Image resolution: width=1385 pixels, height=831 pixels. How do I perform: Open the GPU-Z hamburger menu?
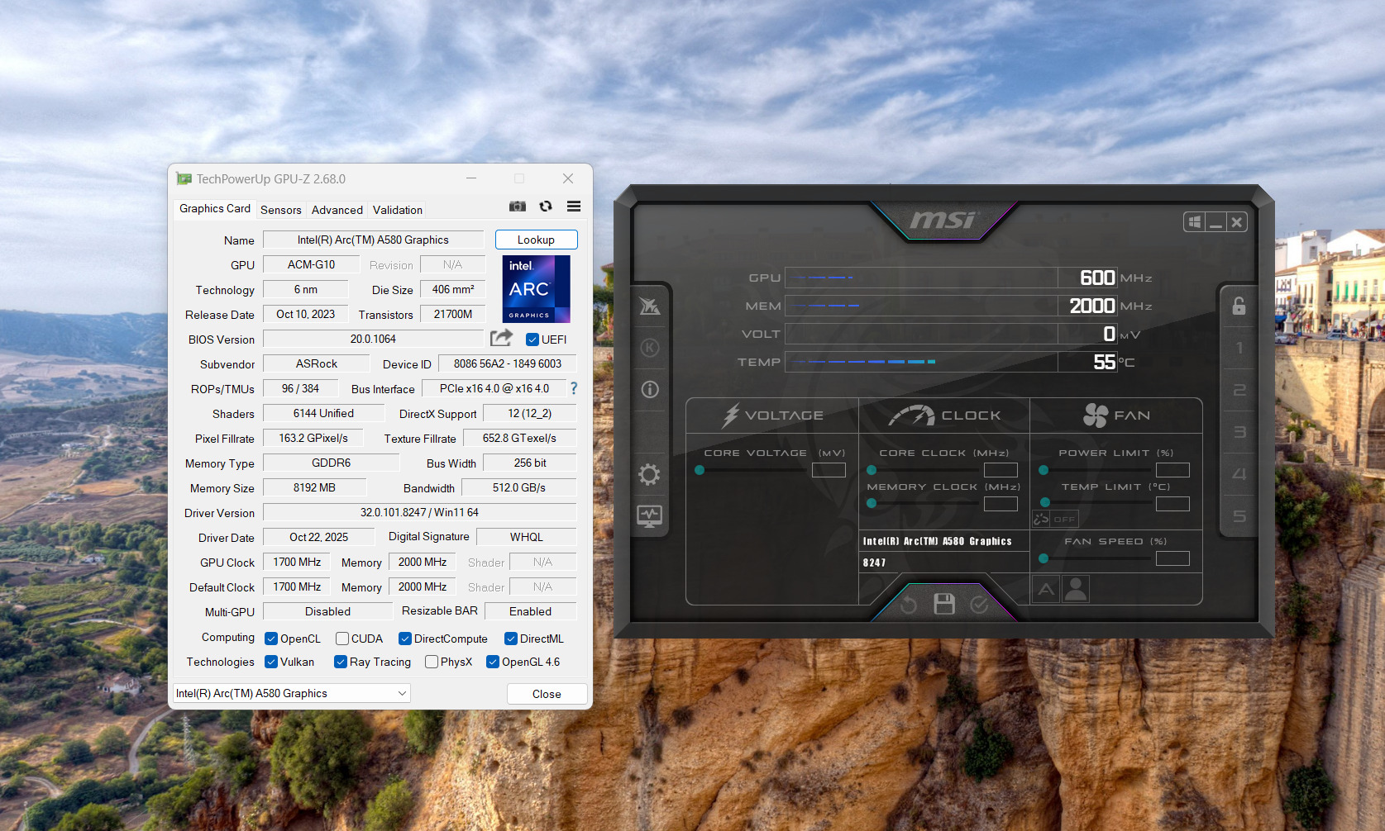574,207
